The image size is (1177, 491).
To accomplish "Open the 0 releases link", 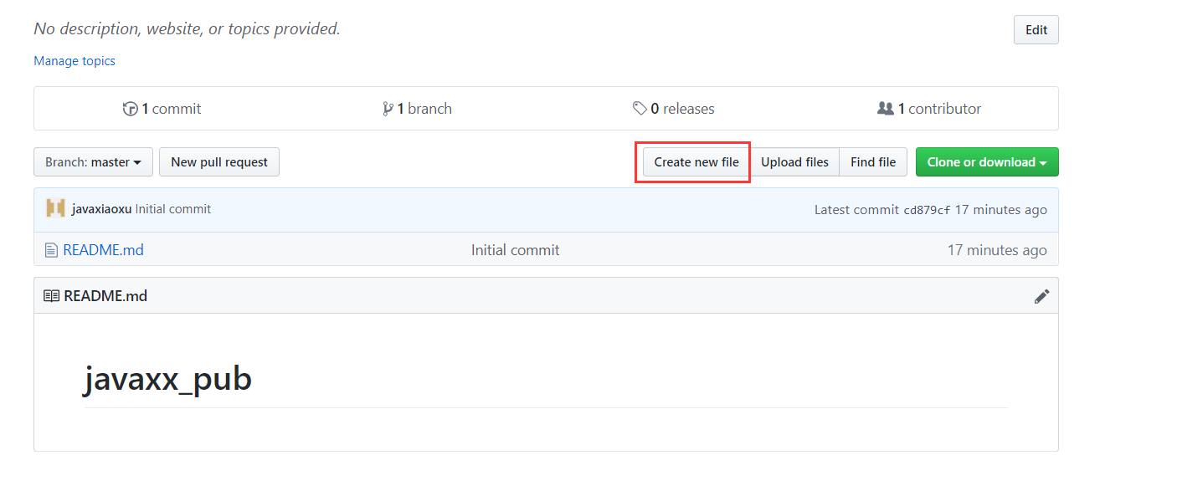I will (x=674, y=109).
